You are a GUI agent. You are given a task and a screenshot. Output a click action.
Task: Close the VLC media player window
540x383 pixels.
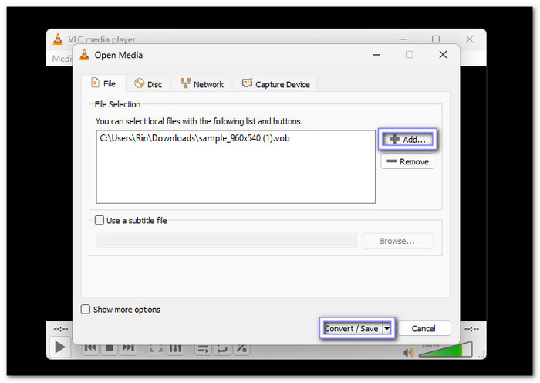[469, 39]
